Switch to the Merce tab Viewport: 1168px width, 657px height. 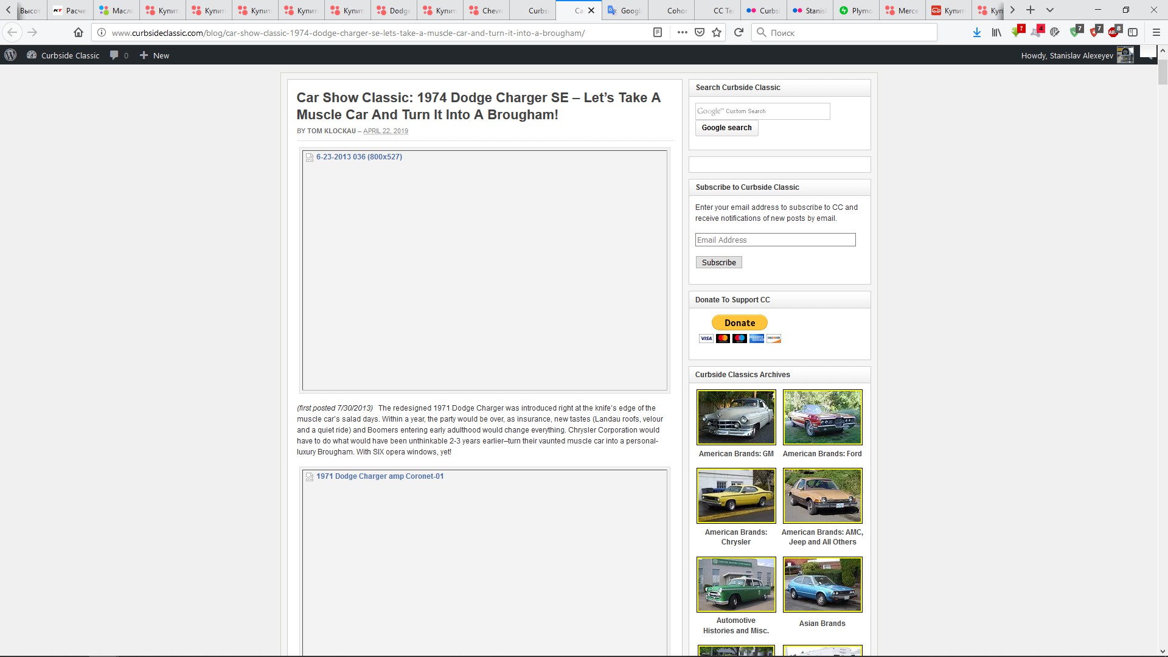(x=902, y=10)
